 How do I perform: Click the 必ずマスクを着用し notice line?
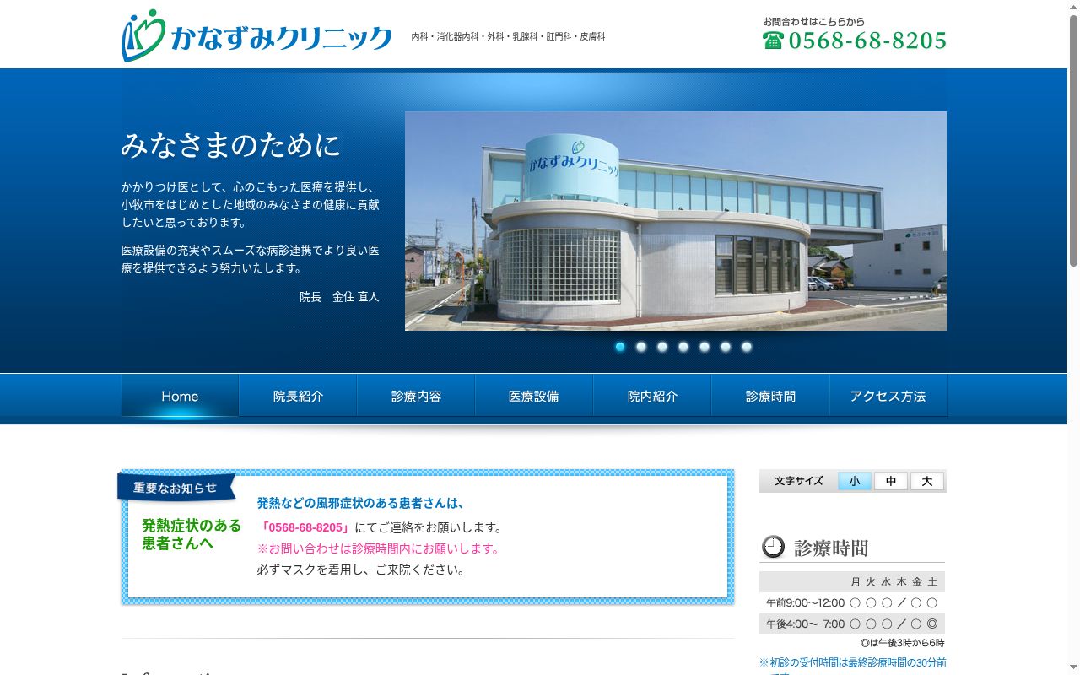point(361,570)
